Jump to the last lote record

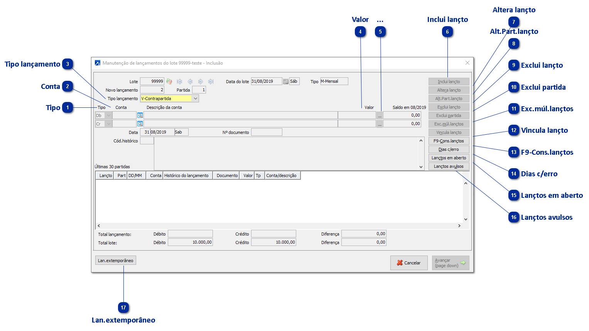coord(211,82)
